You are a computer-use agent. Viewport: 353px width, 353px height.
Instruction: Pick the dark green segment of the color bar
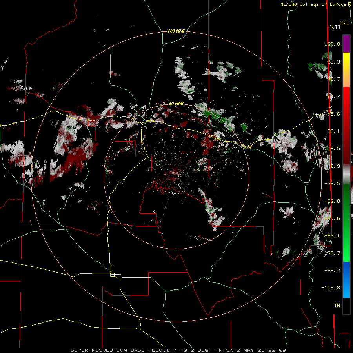(x=346, y=198)
